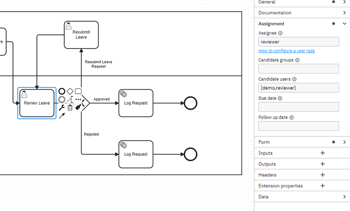
Task: Append an end event from context pad
Action: tap(62, 91)
